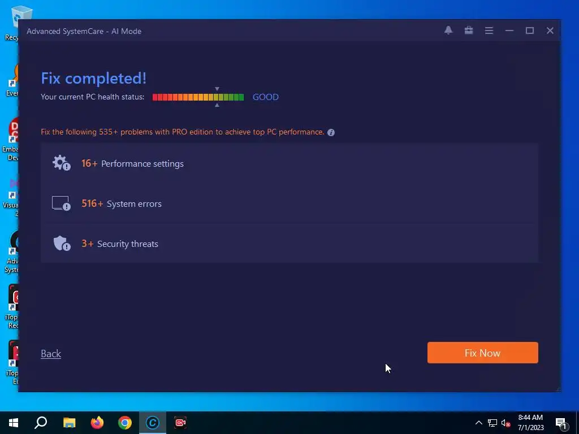Click the System errors monitor icon

61,203
